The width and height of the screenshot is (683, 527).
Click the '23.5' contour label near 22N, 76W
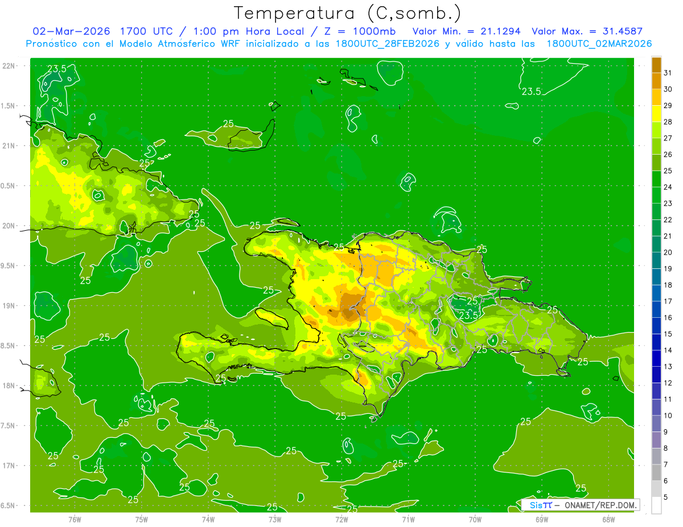56,69
